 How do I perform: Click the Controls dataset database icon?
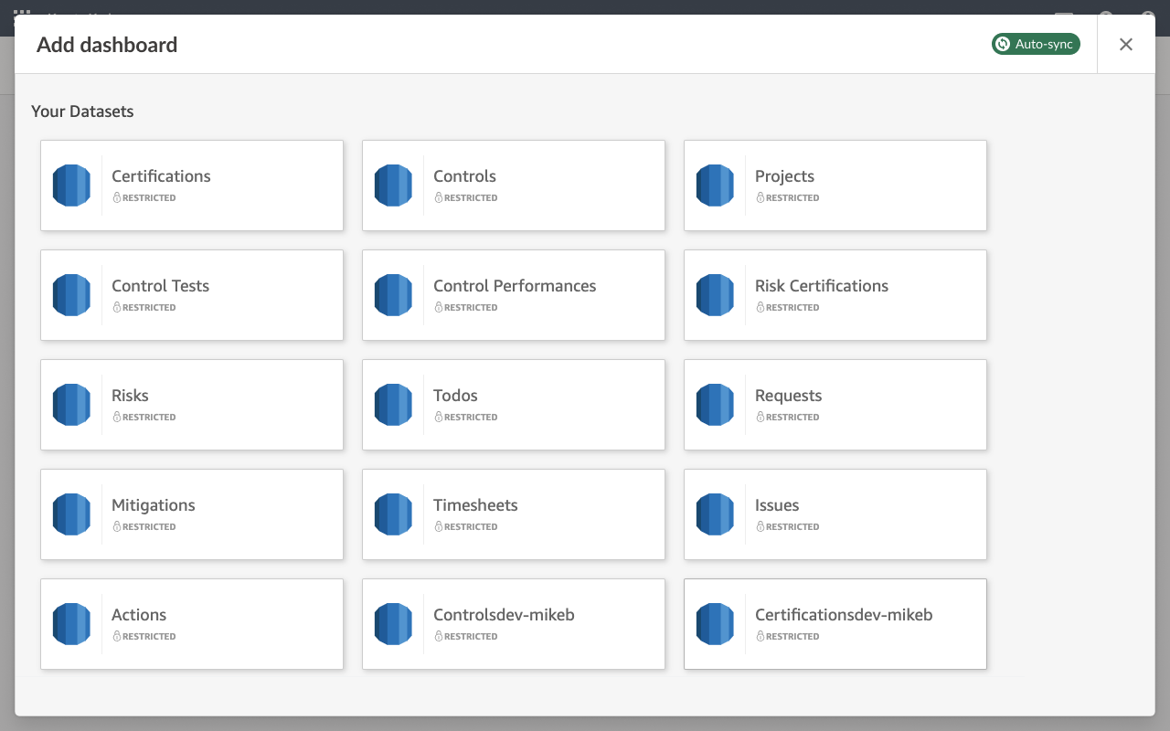point(393,185)
